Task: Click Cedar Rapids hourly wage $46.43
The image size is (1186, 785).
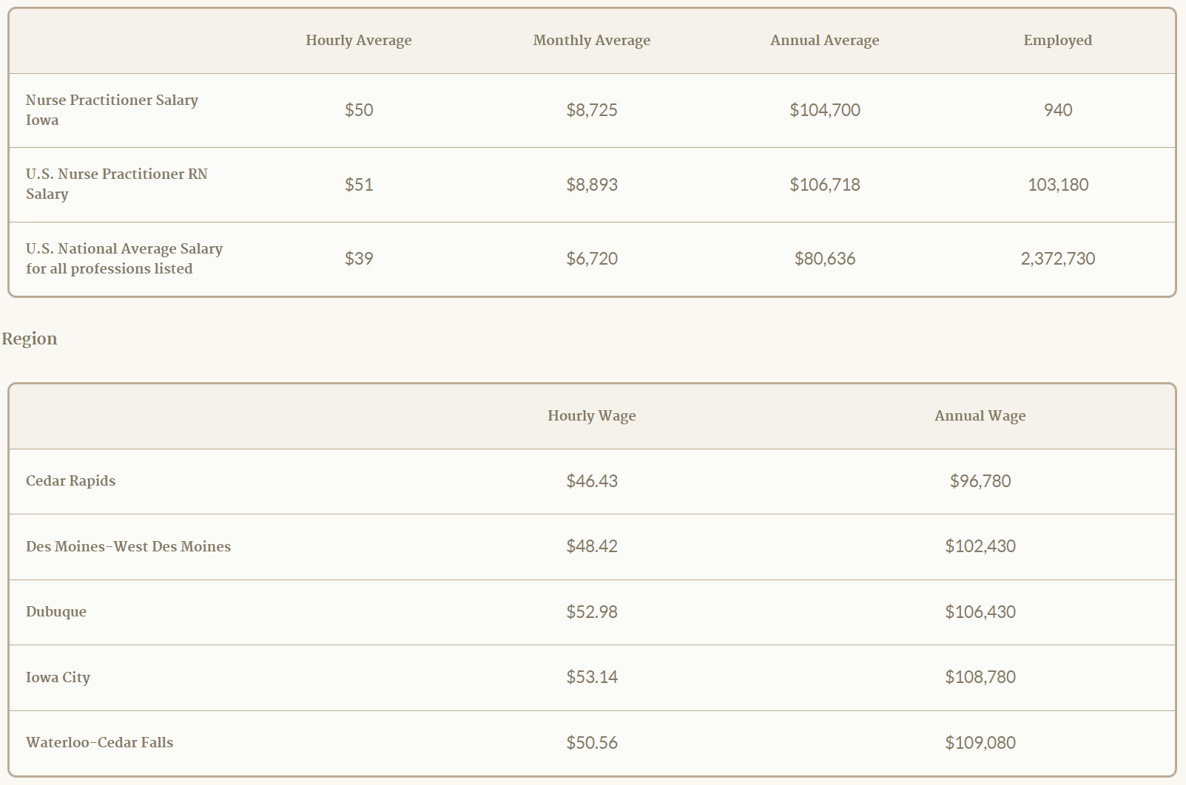Action: [x=592, y=481]
